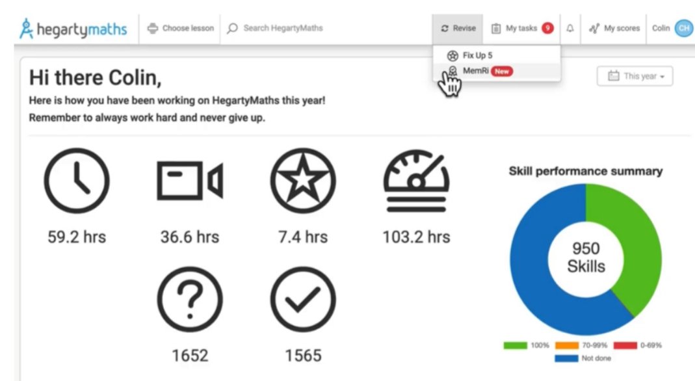Click the red 9 tasks badge

tap(548, 28)
